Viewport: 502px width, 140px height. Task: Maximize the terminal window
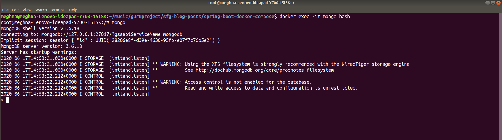coord(493,3)
